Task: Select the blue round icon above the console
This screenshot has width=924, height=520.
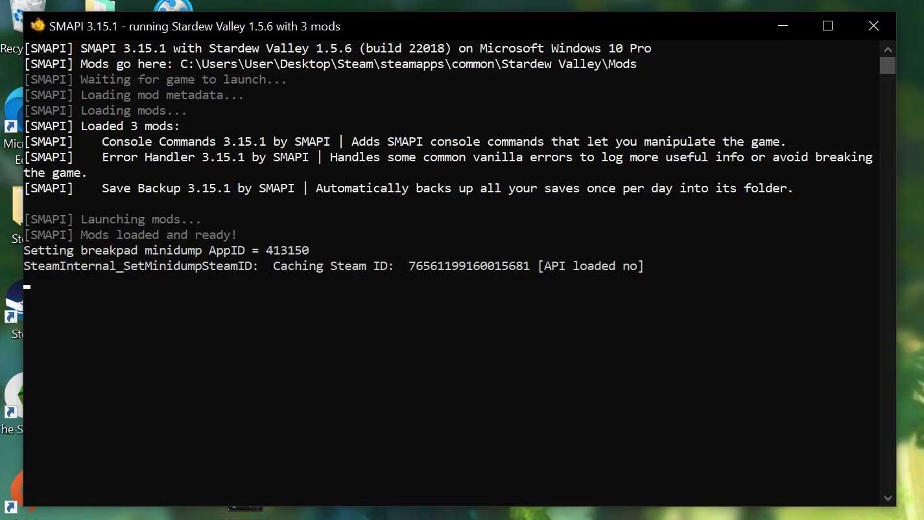Action: click(x=173, y=6)
